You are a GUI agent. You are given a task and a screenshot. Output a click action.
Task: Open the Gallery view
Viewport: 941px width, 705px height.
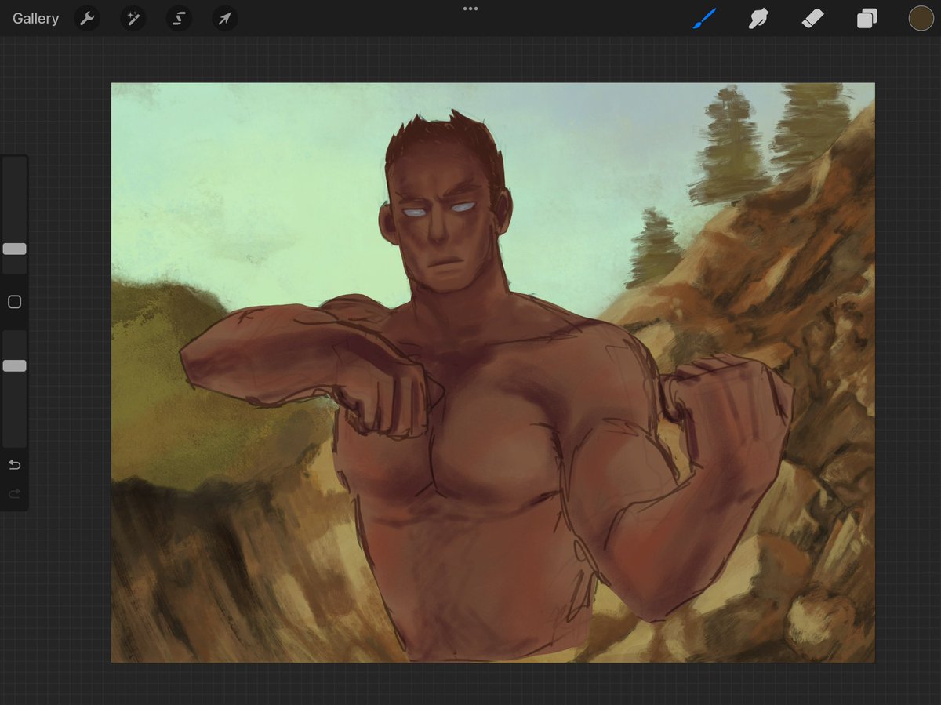(x=35, y=18)
